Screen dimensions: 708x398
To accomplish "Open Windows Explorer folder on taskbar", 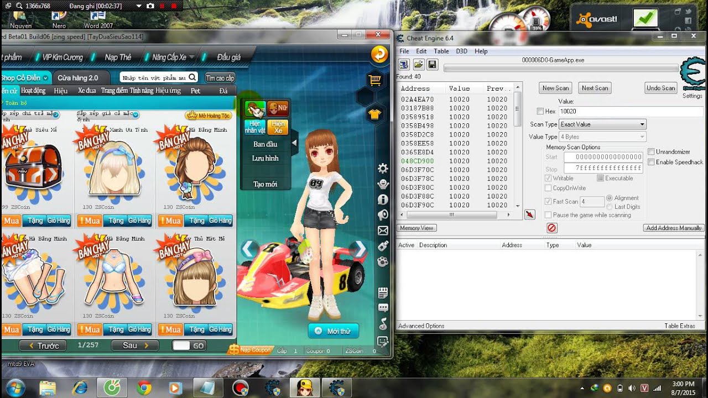I will [48, 388].
